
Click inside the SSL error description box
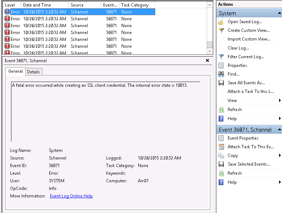click(x=106, y=111)
